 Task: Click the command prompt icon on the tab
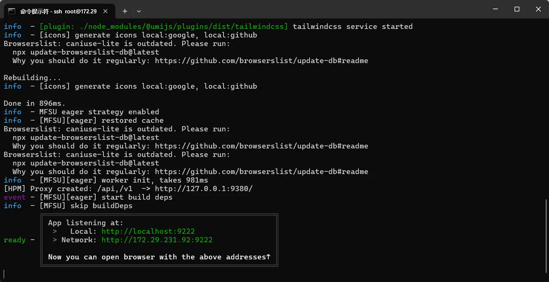[12, 11]
